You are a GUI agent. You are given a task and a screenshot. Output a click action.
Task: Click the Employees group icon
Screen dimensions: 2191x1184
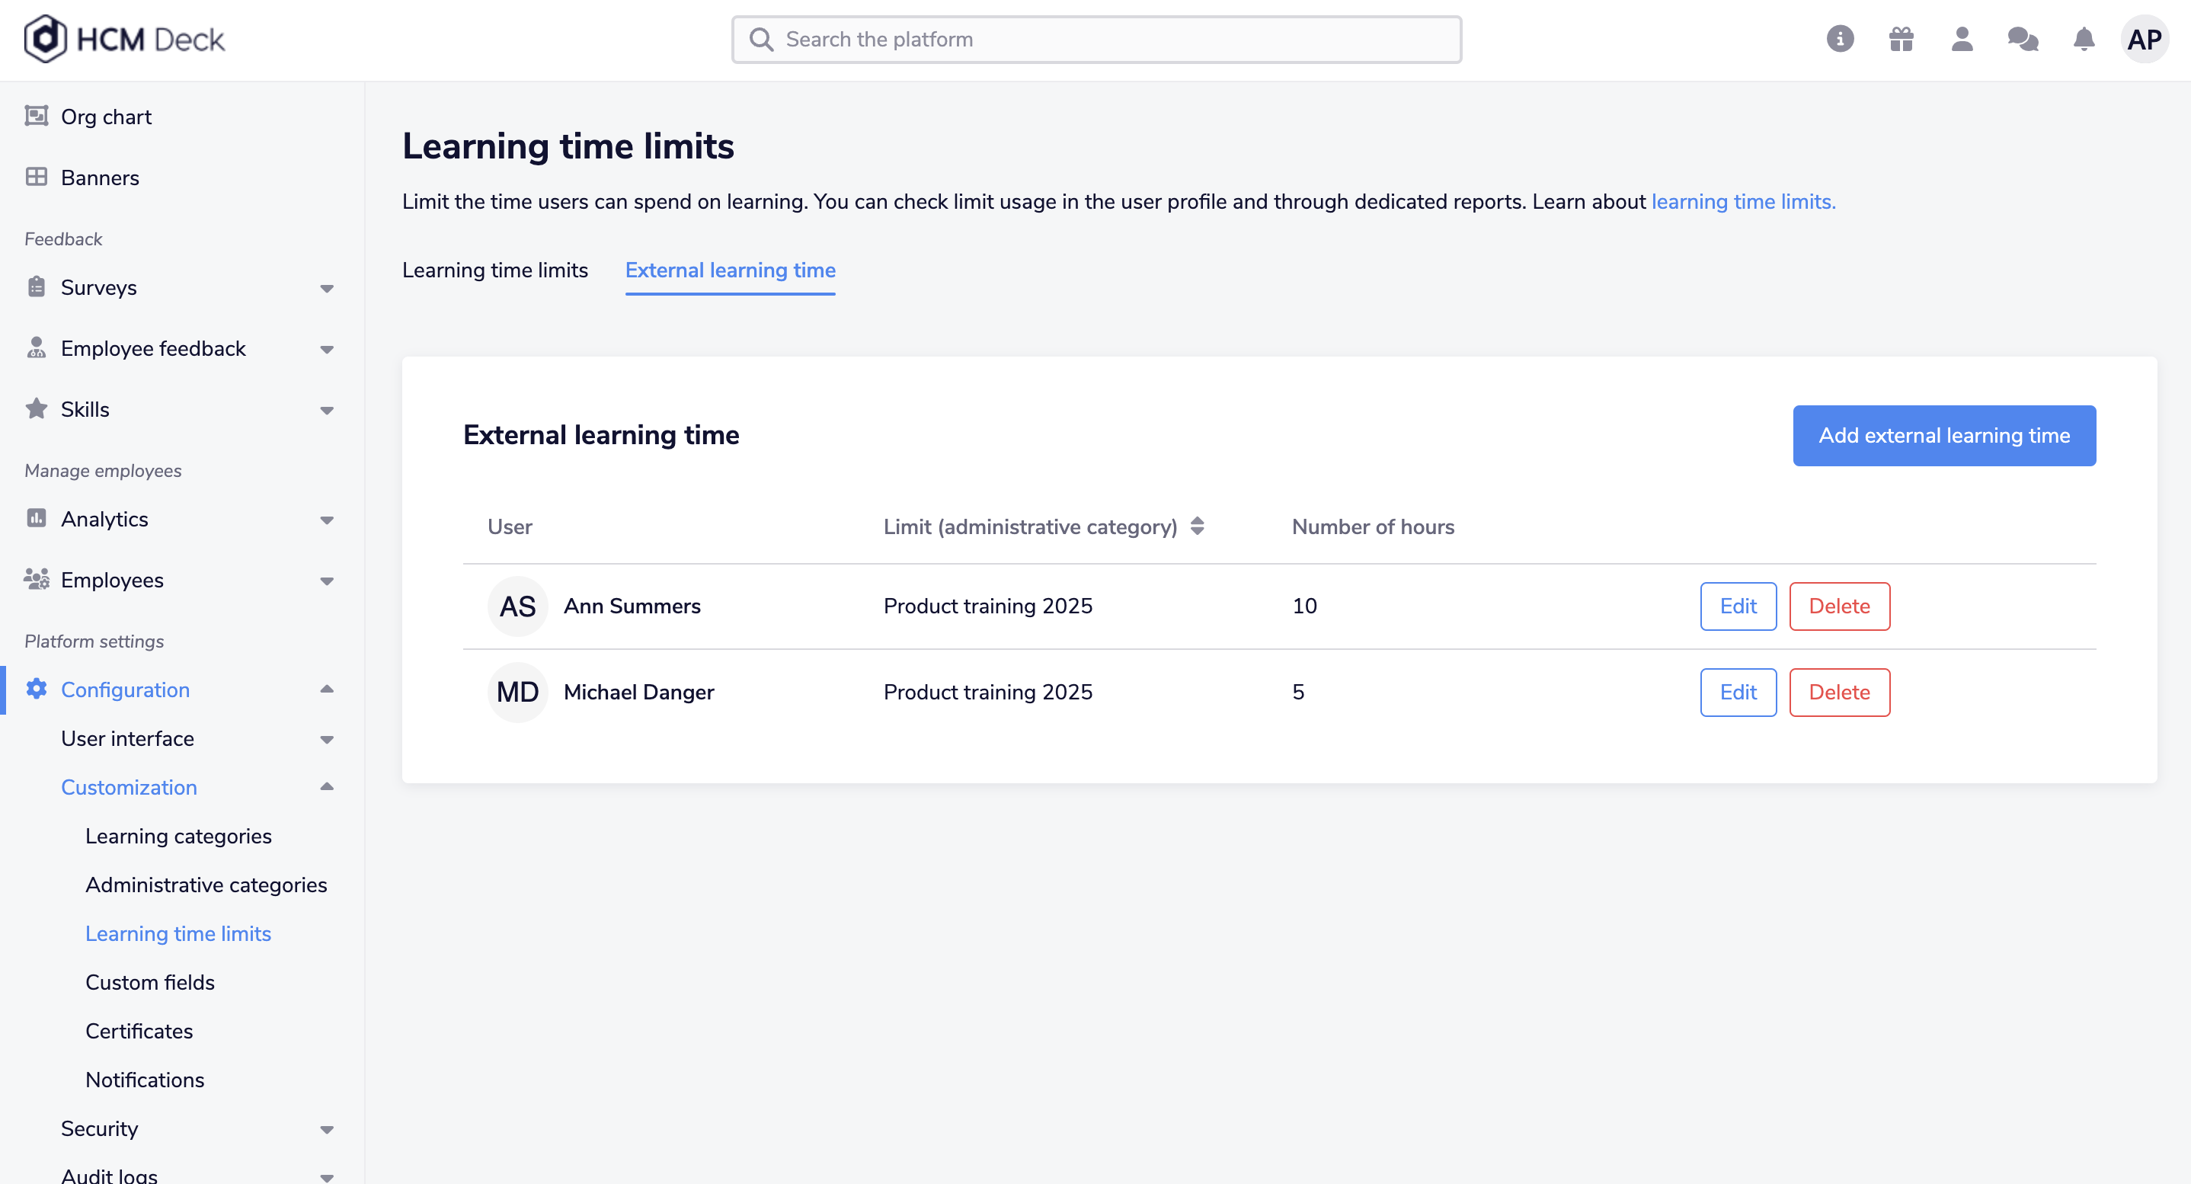click(x=37, y=579)
